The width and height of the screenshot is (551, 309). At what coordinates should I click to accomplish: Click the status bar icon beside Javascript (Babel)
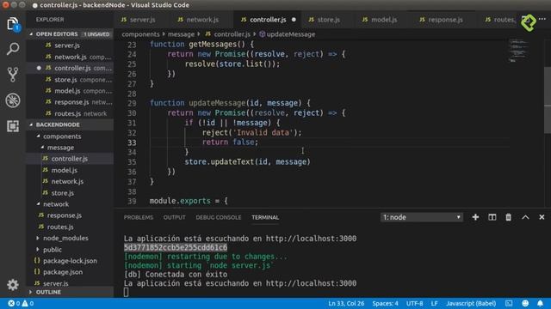pos(509,303)
